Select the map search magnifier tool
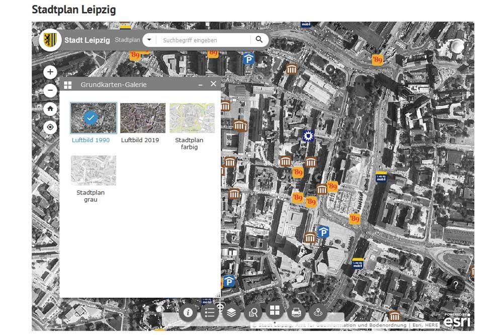The width and height of the screenshot is (503, 335). point(253,312)
